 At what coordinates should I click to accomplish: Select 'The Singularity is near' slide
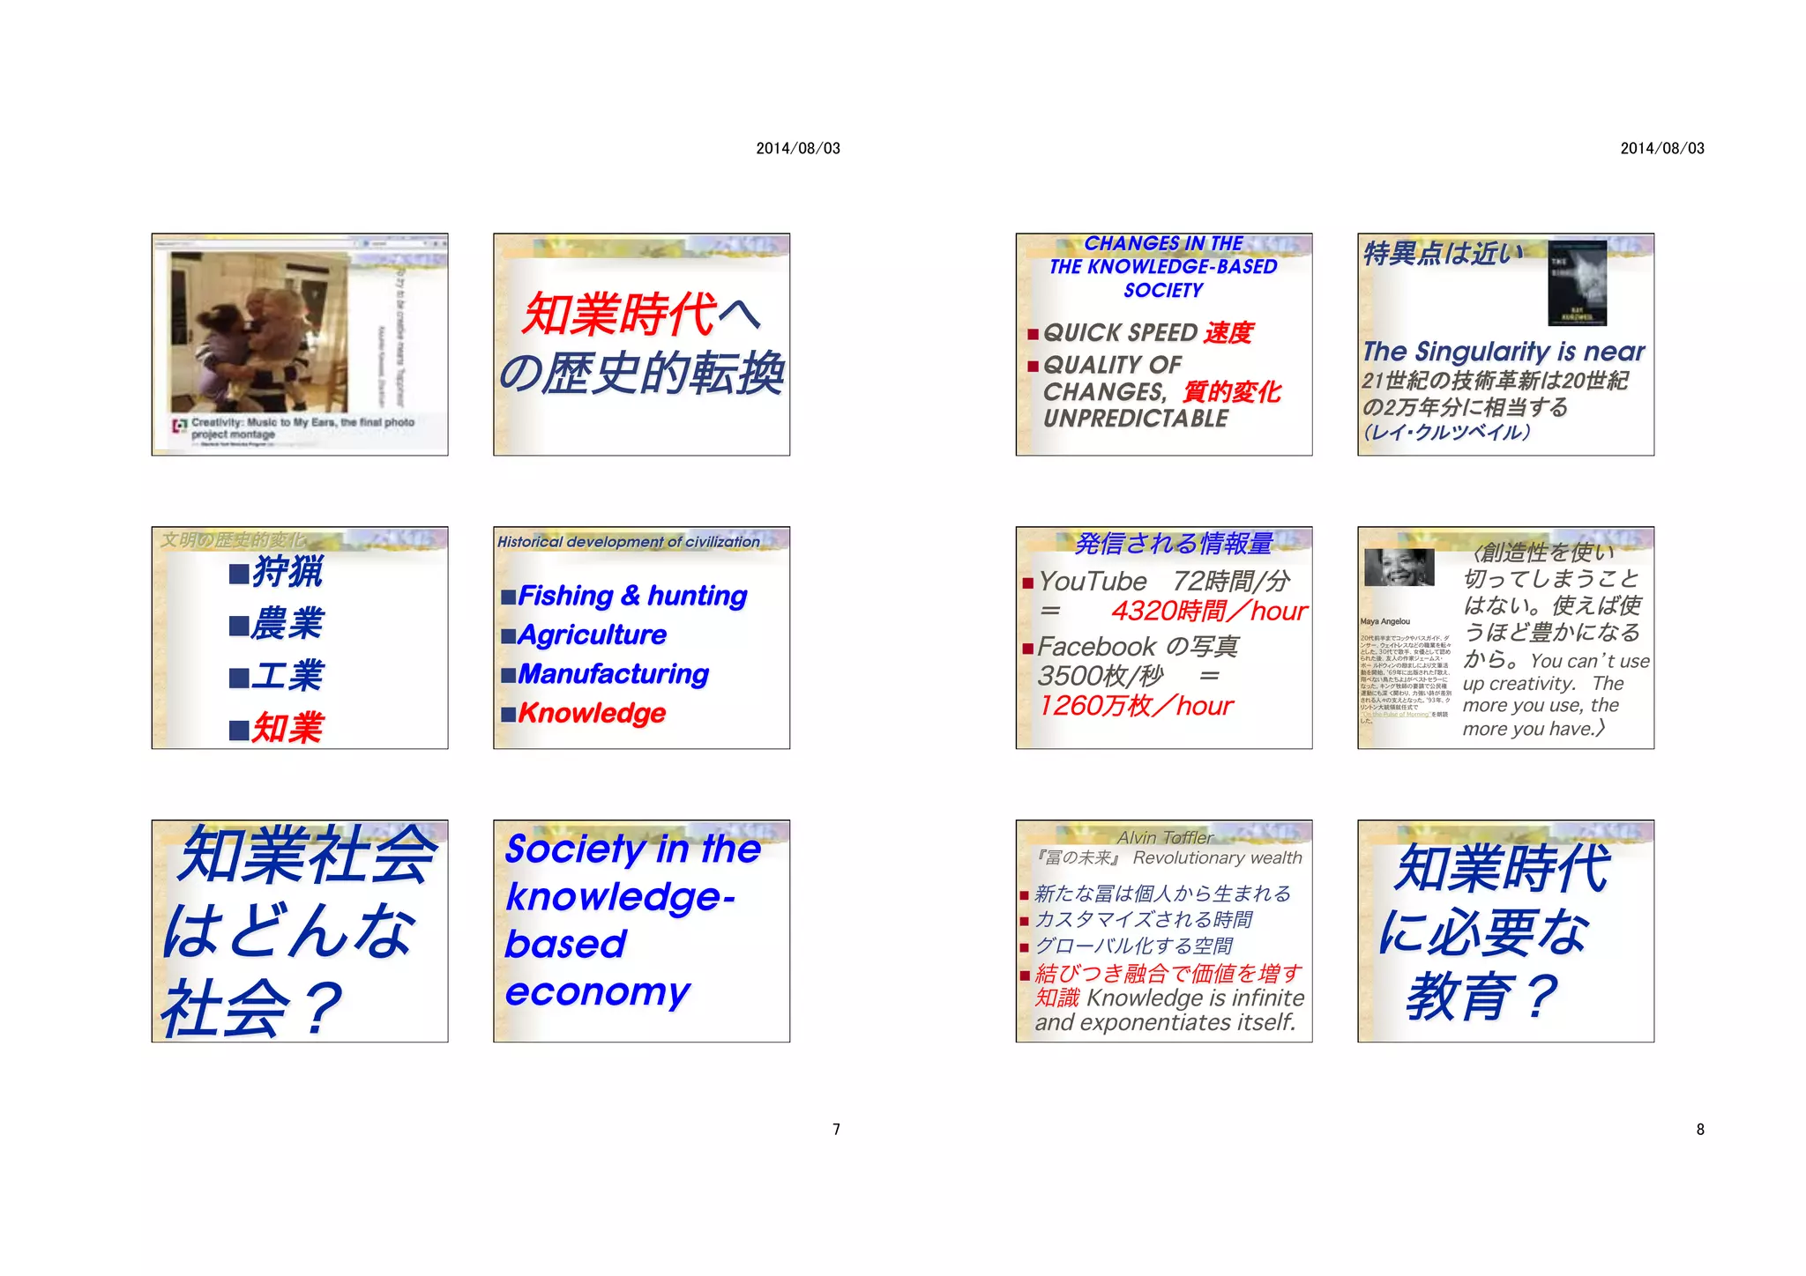1505,345
